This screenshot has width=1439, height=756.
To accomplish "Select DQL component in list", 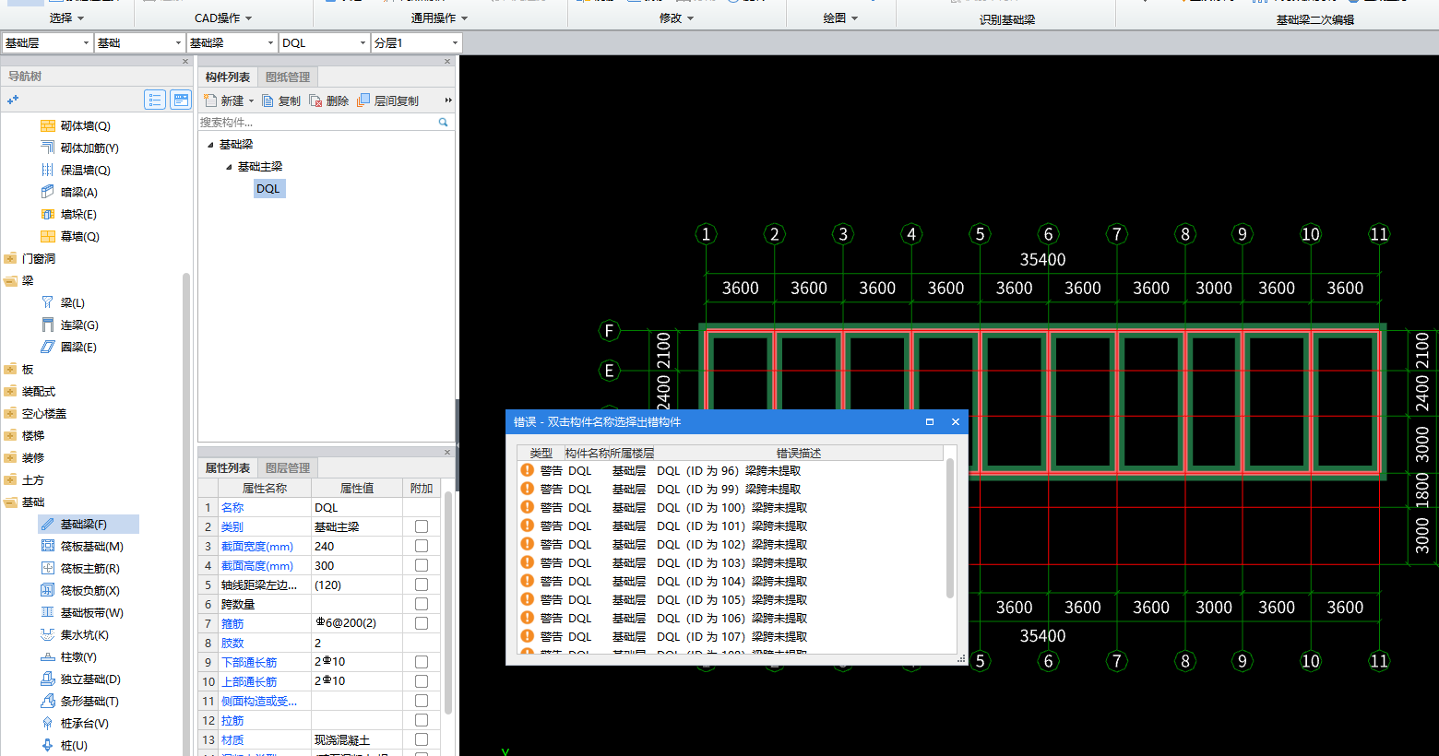I will point(268,188).
